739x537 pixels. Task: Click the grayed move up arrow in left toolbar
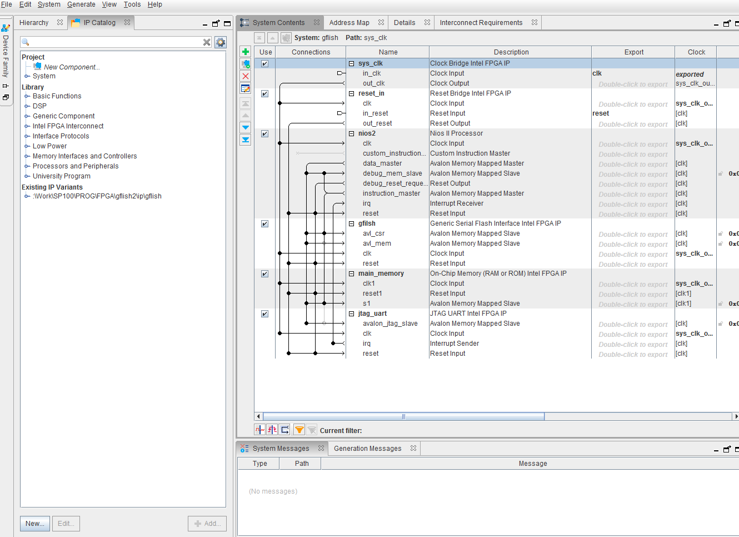click(x=245, y=115)
